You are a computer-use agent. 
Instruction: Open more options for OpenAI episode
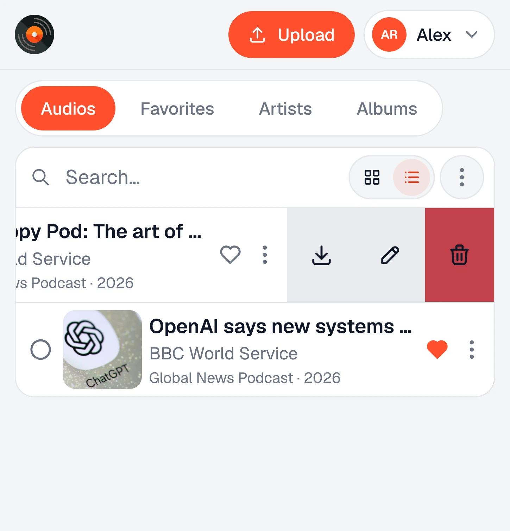pyautogui.click(x=472, y=350)
